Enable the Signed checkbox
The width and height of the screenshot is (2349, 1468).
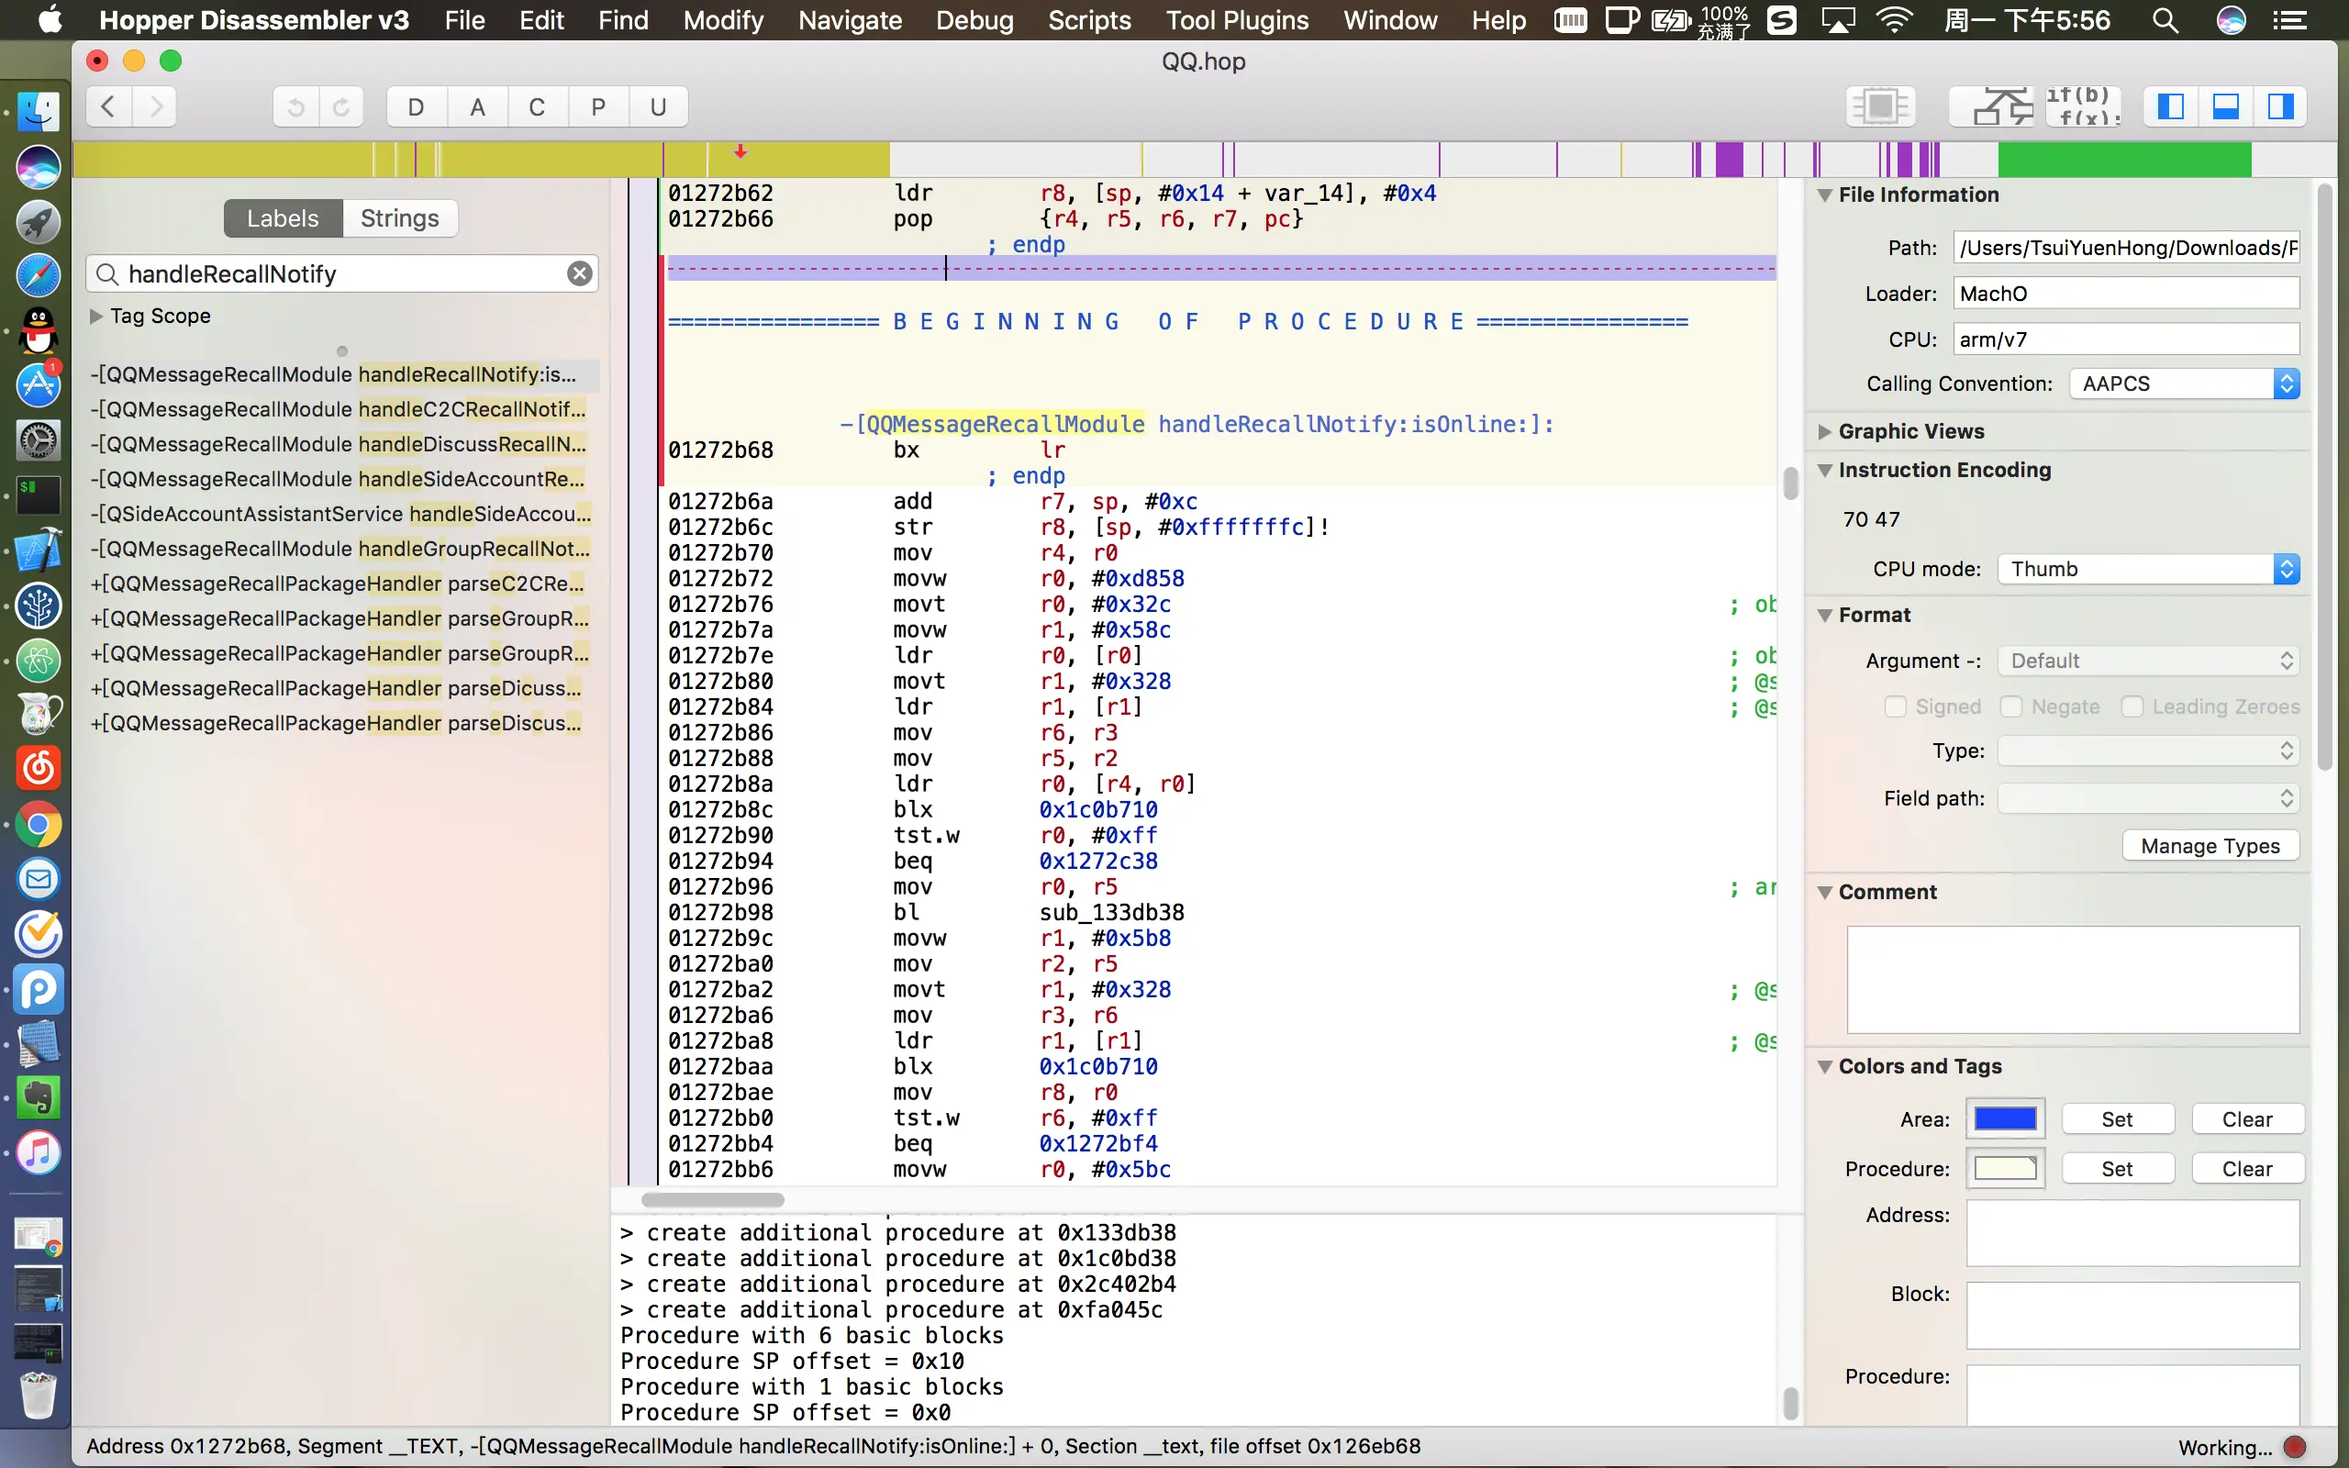(x=1895, y=706)
